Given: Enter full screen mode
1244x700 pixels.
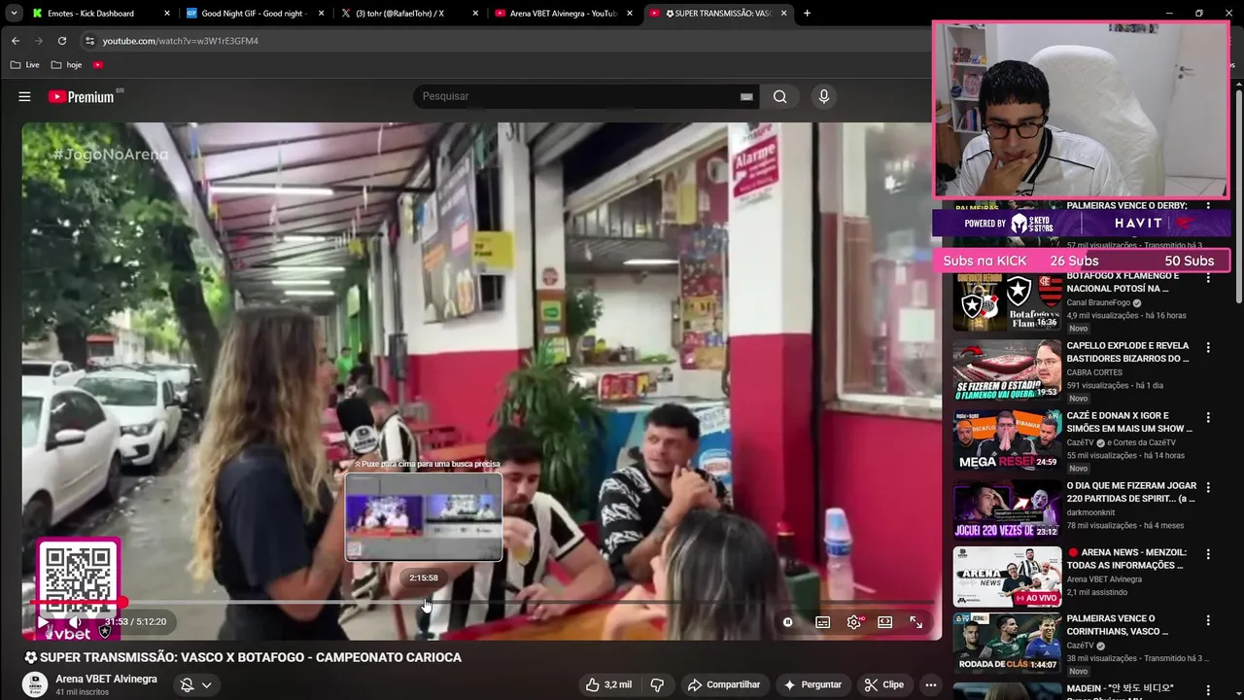Looking at the screenshot, I should click(916, 622).
